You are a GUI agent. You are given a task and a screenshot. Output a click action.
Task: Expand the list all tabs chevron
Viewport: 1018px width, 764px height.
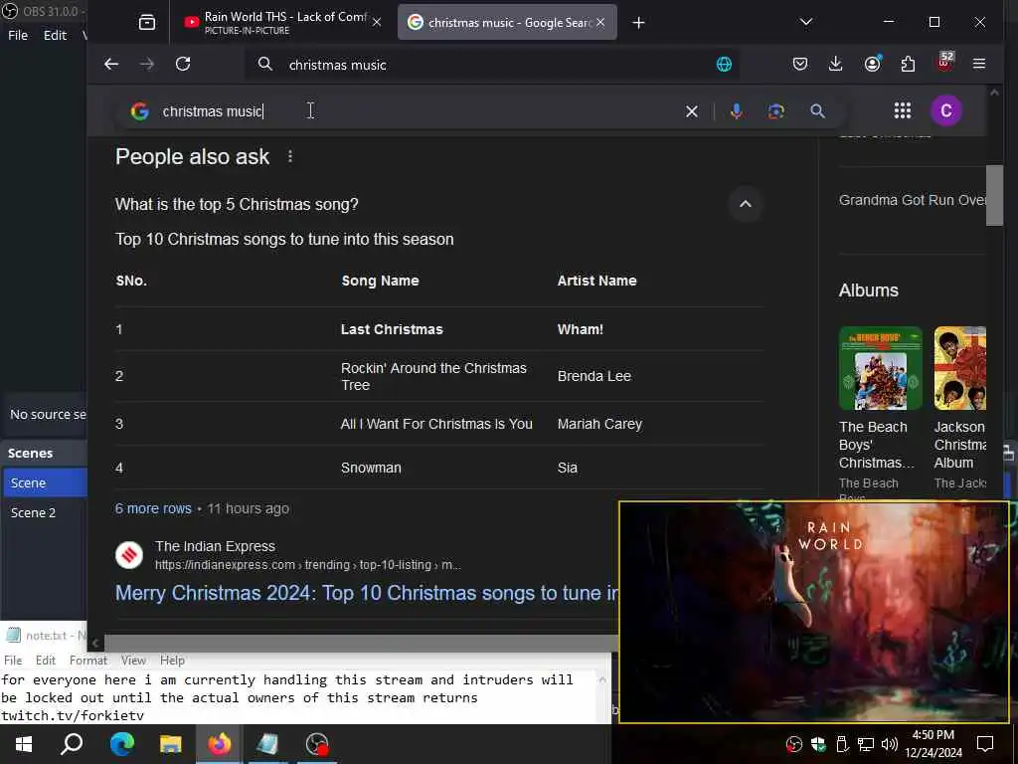point(806,22)
